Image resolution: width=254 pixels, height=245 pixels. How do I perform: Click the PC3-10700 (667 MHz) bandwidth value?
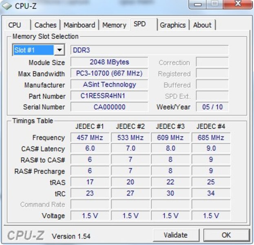pyautogui.click(x=109, y=73)
